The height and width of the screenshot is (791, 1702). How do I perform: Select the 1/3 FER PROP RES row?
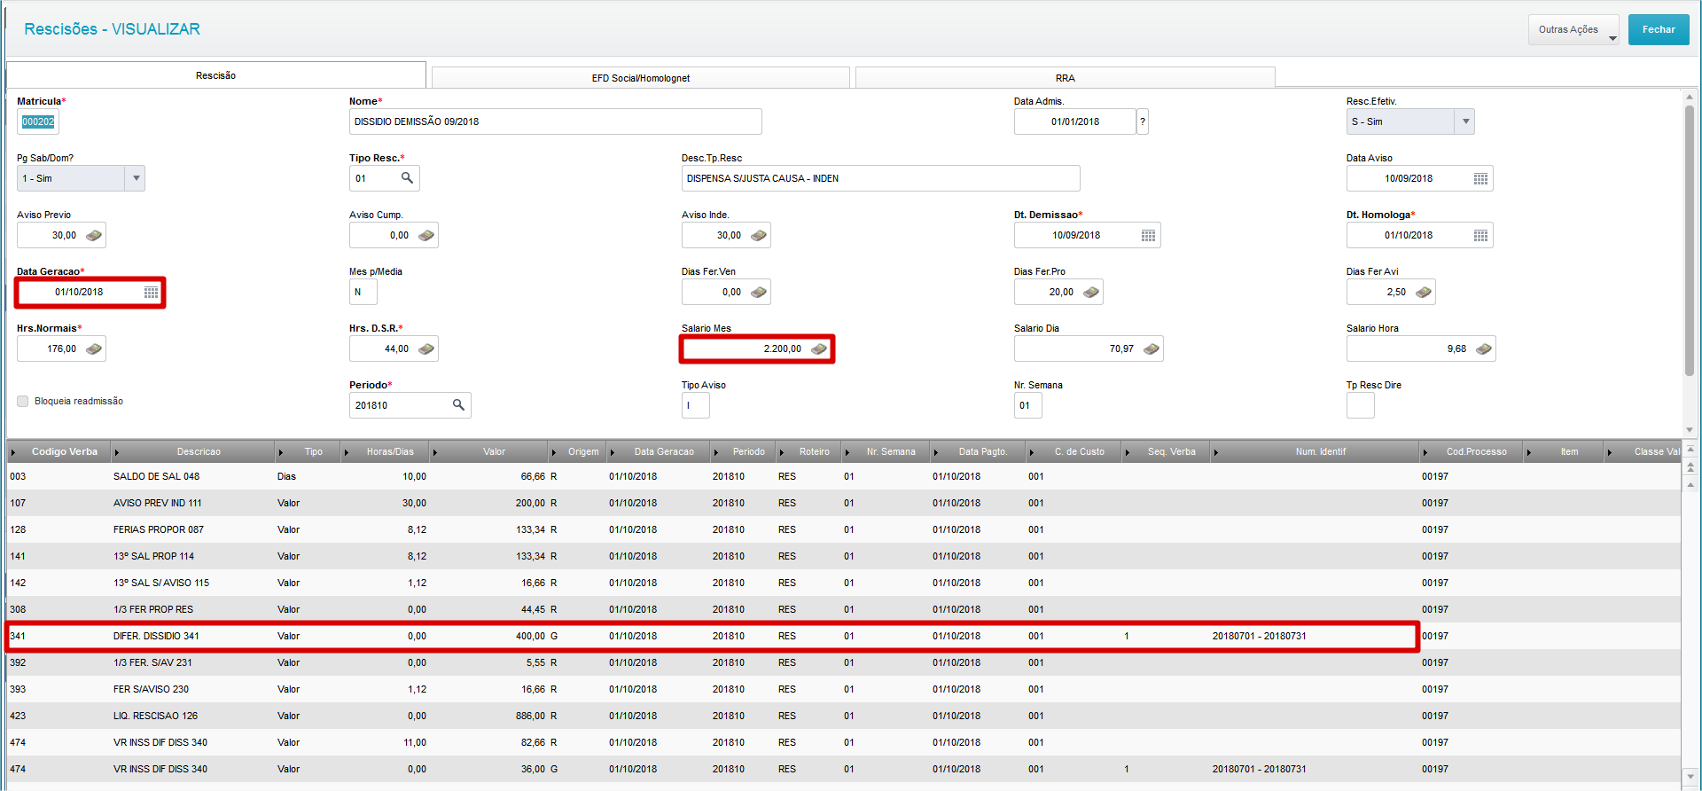click(x=844, y=609)
